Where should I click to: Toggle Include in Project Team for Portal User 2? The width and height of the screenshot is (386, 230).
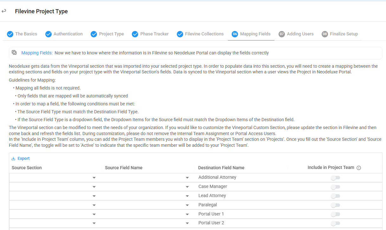click(335, 223)
